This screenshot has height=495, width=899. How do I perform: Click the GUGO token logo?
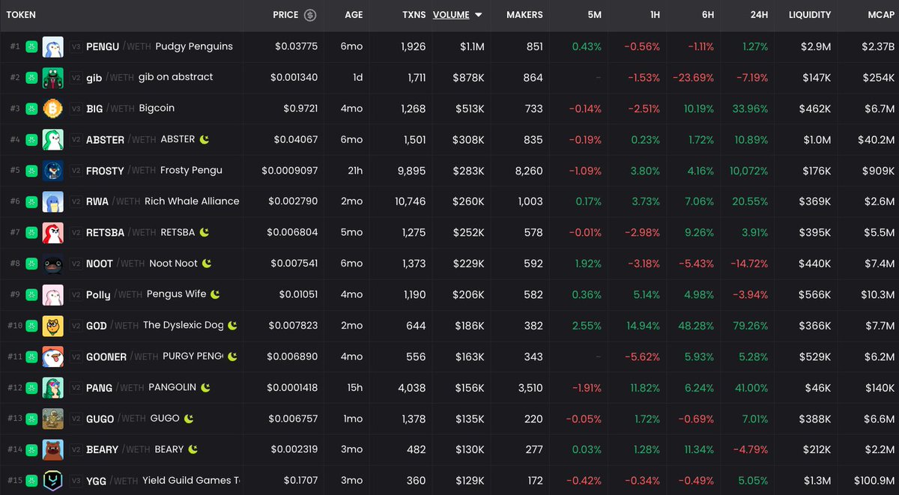click(53, 419)
